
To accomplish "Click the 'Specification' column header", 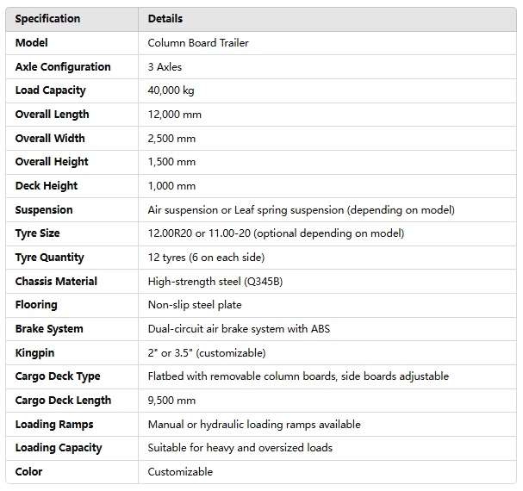I will coord(47,18).
